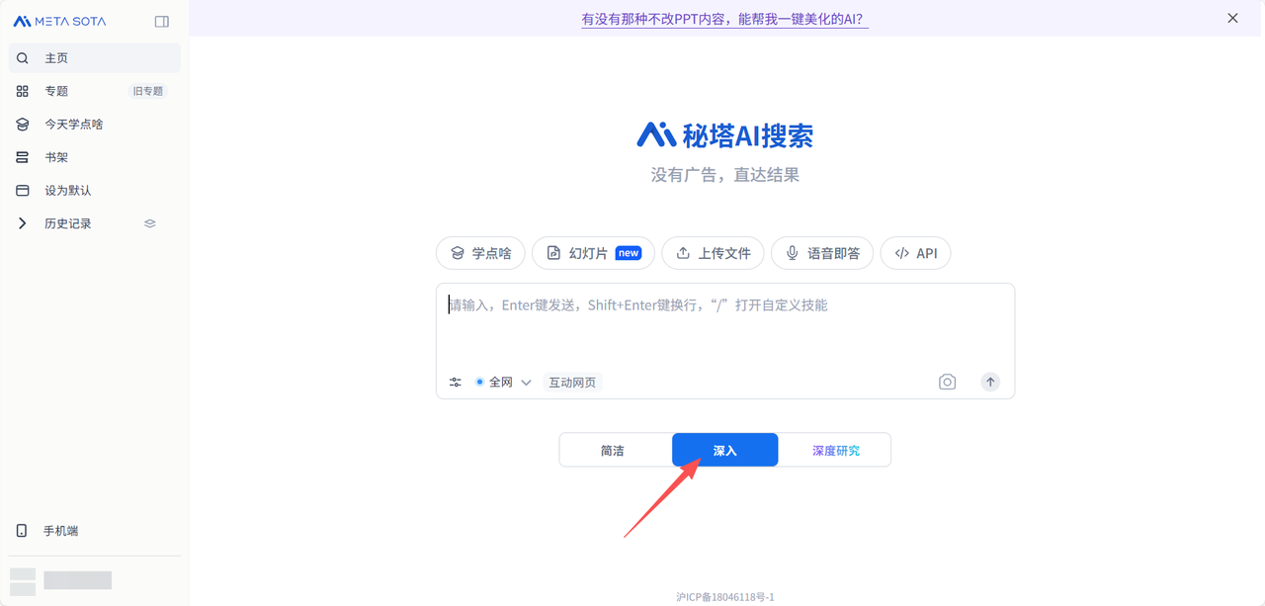The height and width of the screenshot is (606, 1265).
Task: Open the 幻灯片 new feature button
Action: [595, 253]
